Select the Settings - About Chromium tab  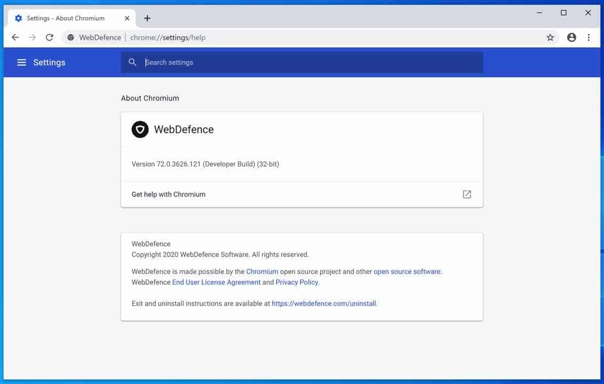coord(72,18)
